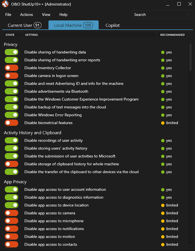Toggle Disable storing users' activity history switch

pyautogui.click(x=11, y=148)
